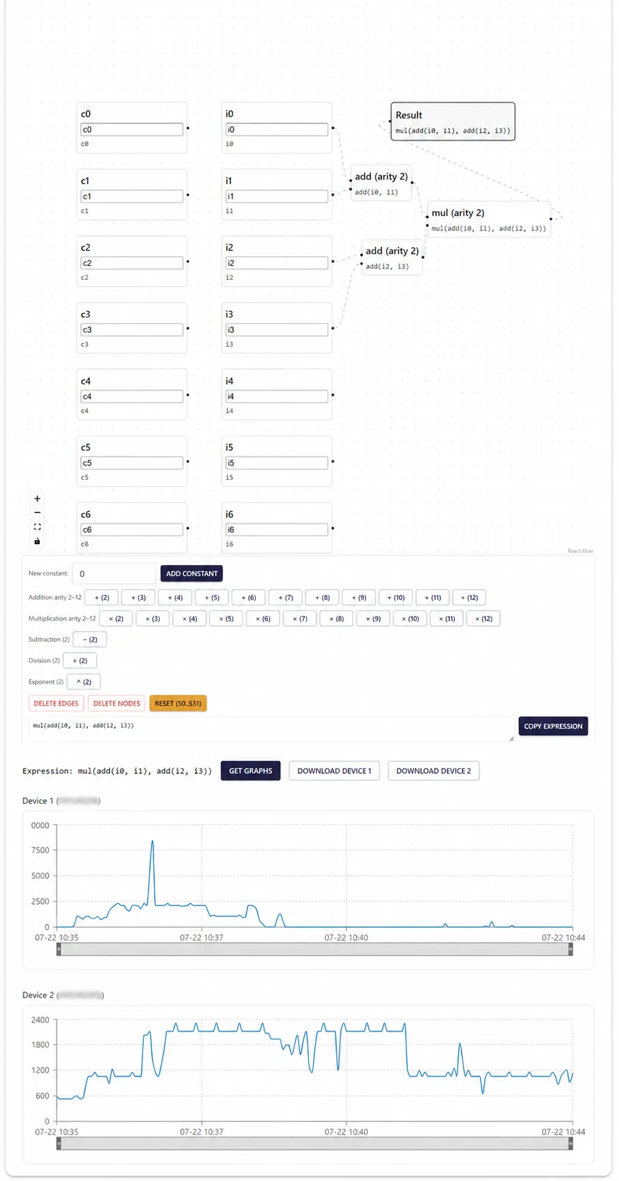Add a multiplication node of arity 4

[x=190, y=618]
